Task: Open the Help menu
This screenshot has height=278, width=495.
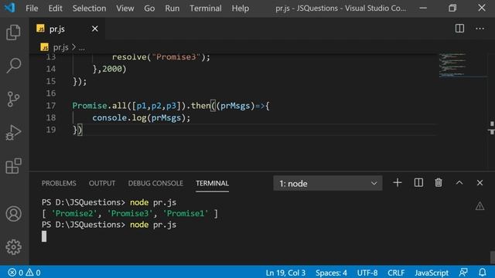Action: (x=241, y=8)
